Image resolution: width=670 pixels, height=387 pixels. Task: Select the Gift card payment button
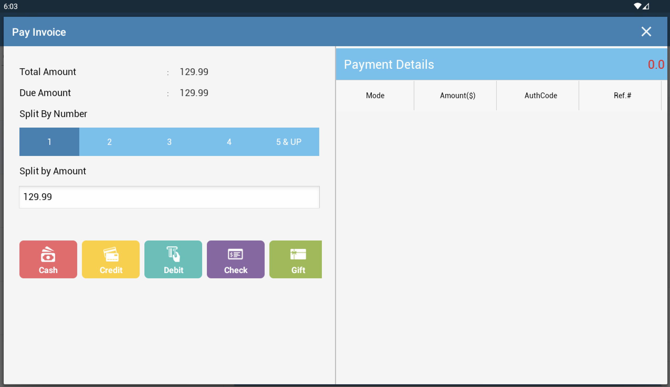295,259
